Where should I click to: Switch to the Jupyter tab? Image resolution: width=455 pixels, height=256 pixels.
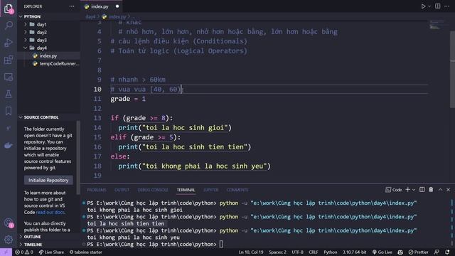(211, 190)
